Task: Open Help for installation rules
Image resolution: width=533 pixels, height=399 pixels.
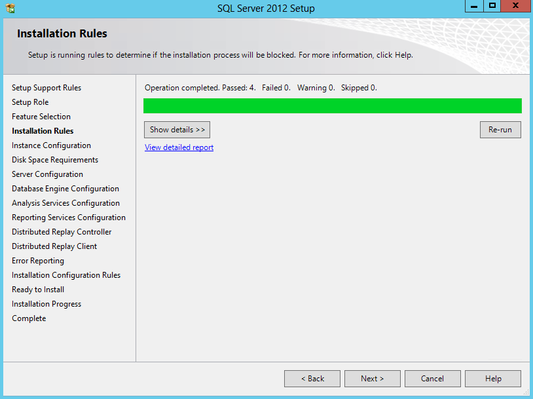Action: point(493,379)
